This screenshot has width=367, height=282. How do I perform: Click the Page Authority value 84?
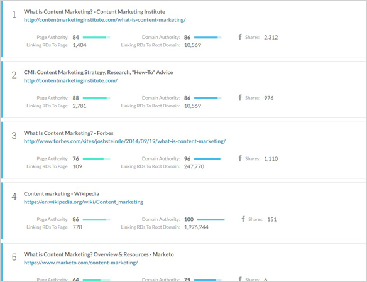point(75,38)
